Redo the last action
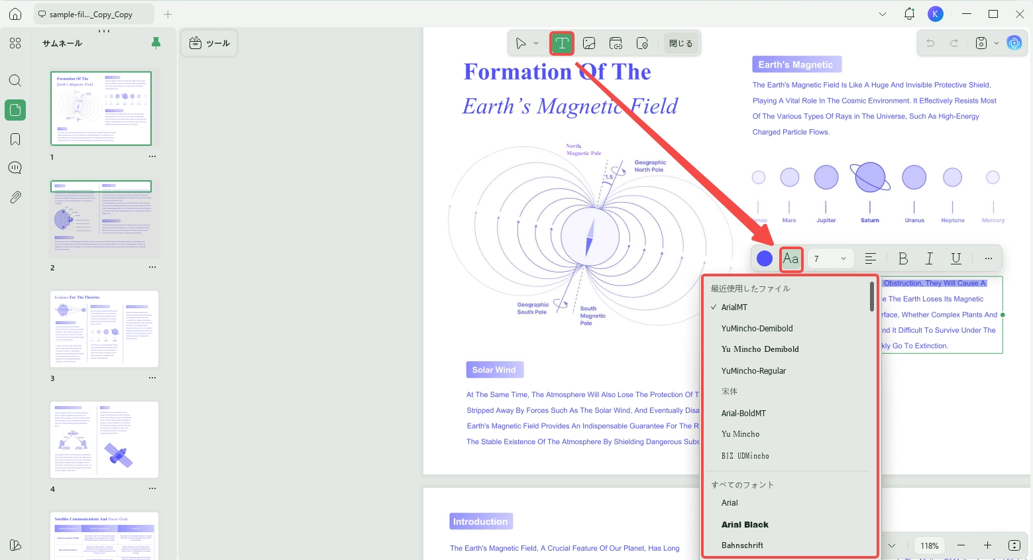This screenshot has height=560, width=1033. (x=954, y=43)
